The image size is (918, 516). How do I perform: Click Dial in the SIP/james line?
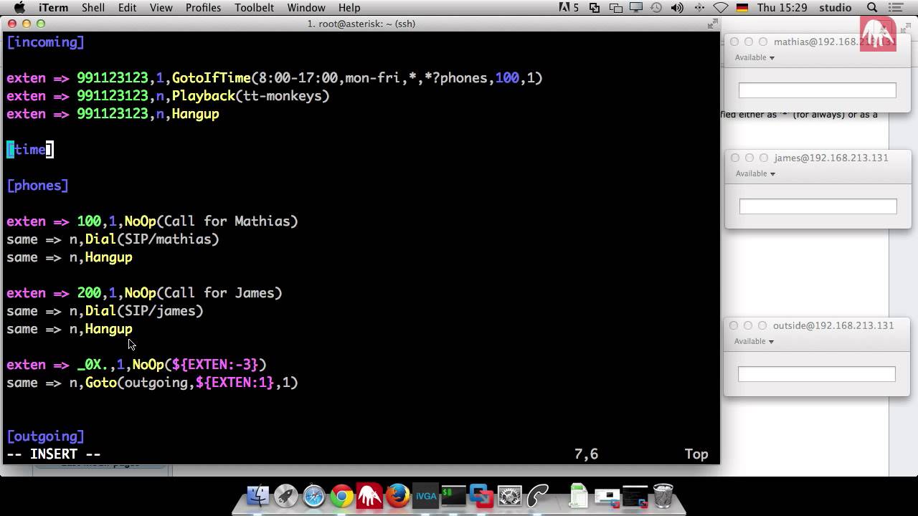pyautogui.click(x=101, y=311)
